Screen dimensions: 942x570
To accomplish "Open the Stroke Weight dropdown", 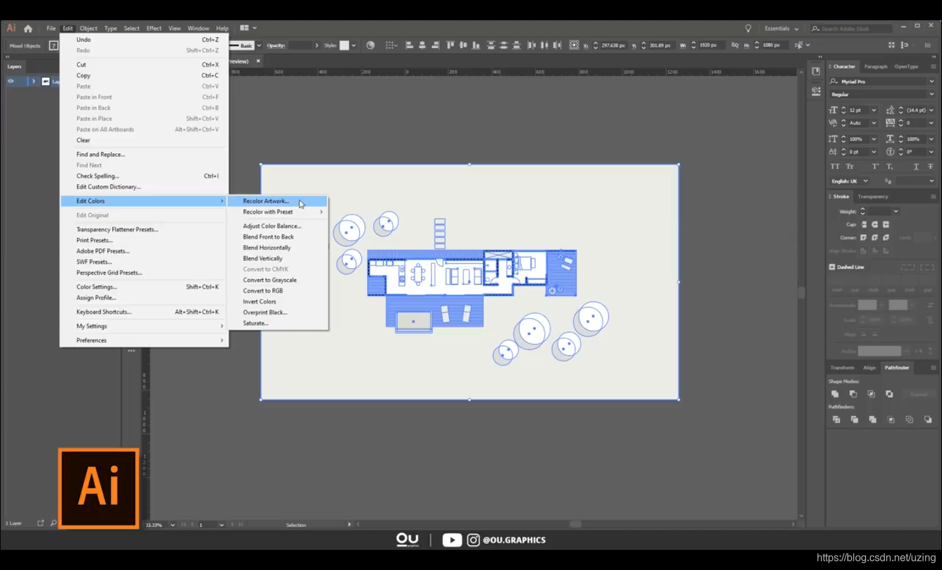I will [x=895, y=212].
